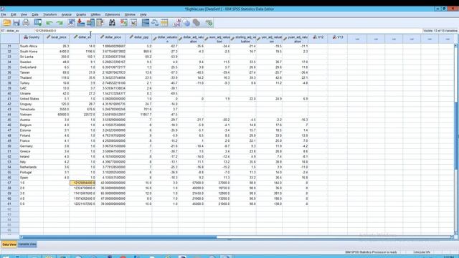Open the Data menu
The width and height of the screenshot is (459, 258).
click(35, 14)
